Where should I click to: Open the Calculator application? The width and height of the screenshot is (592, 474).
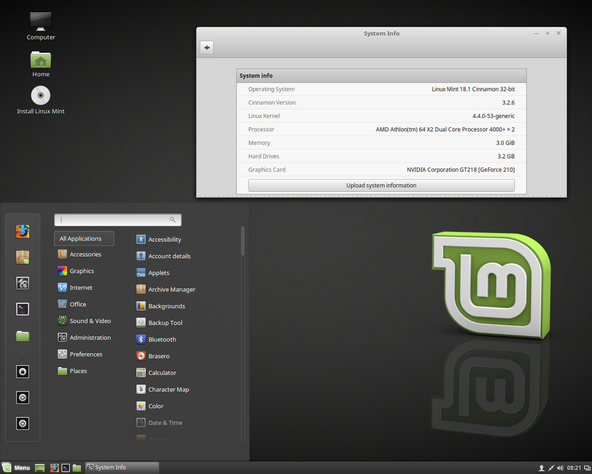point(156,373)
